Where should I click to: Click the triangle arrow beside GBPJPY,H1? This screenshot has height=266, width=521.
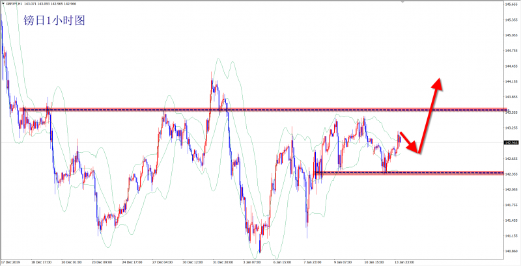coord(3,4)
